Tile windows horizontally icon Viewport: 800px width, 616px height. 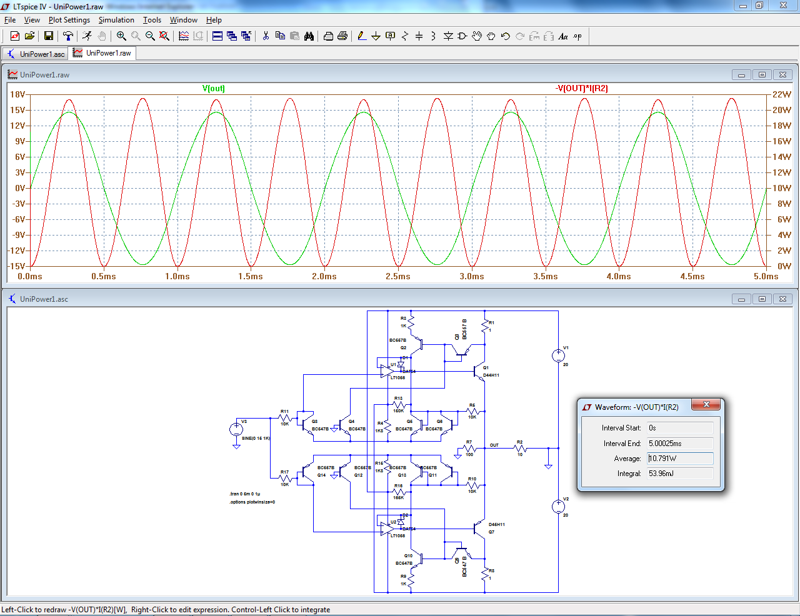pyautogui.click(x=217, y=36)
